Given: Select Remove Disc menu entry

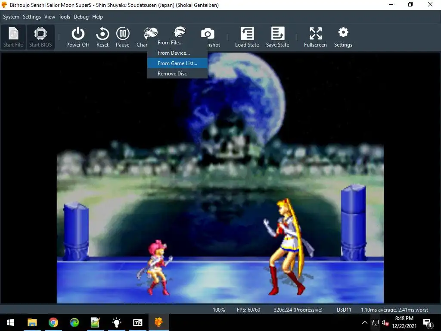Looking at the screenshot, I should (177, 74).
